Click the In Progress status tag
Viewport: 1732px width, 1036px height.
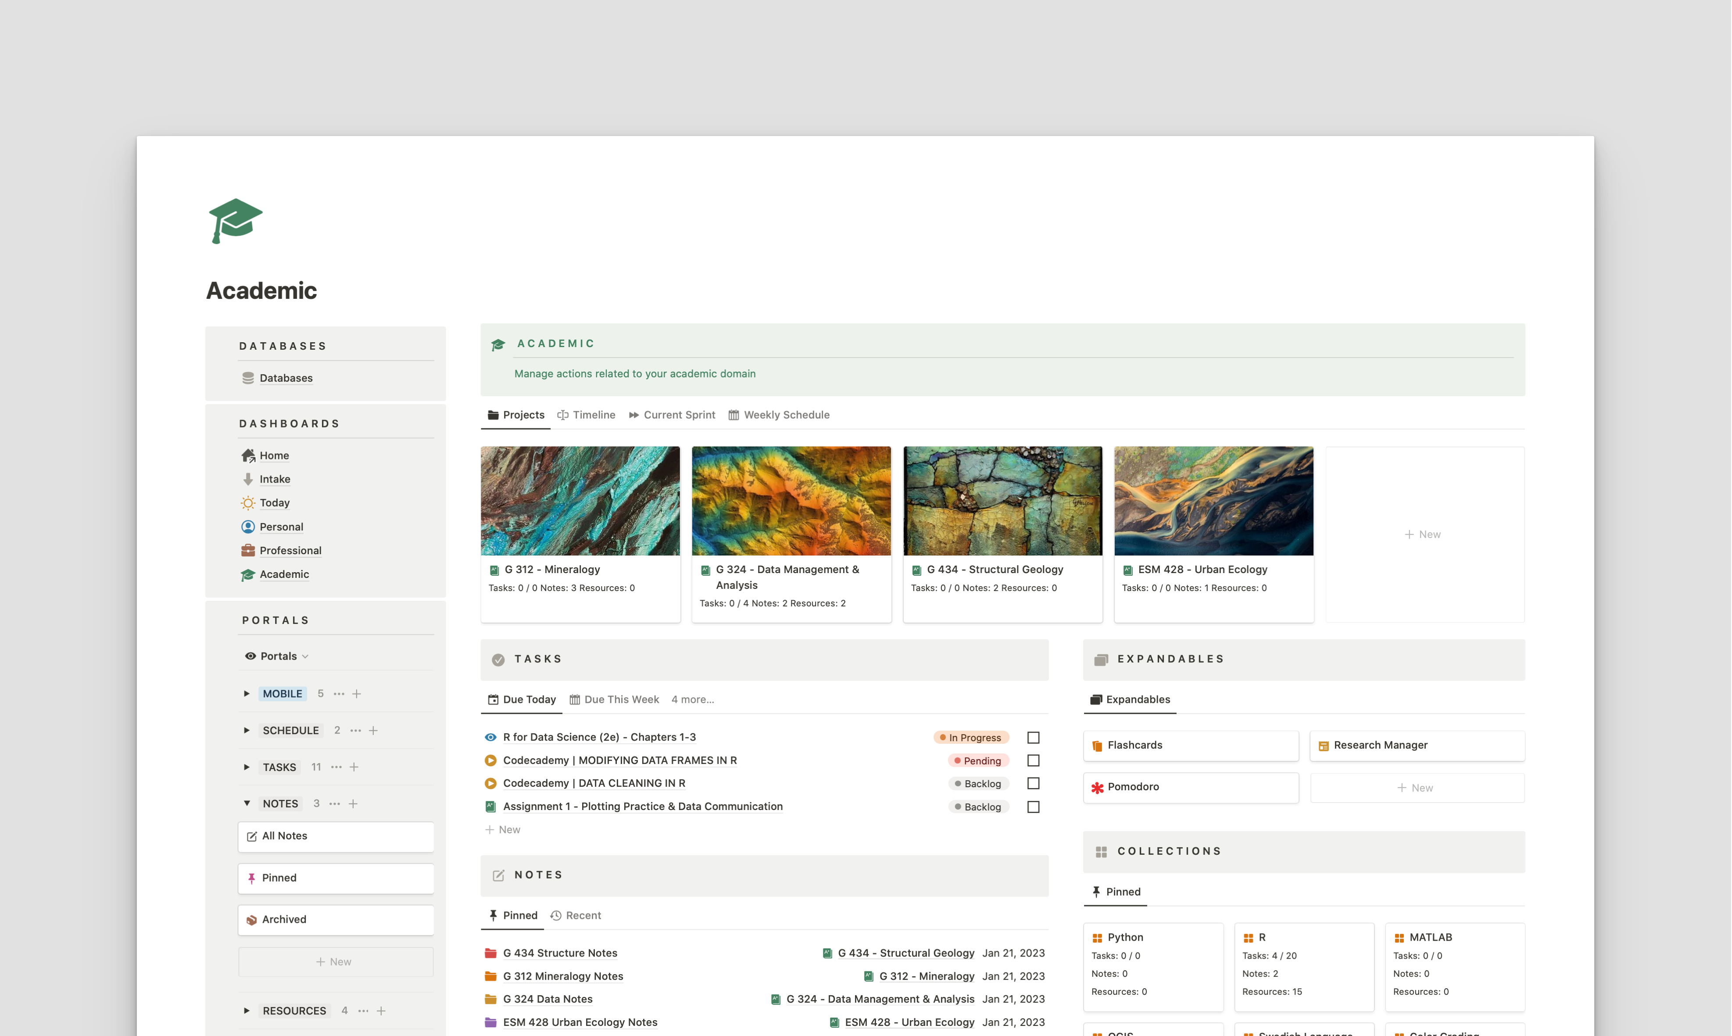click(971, 737)
